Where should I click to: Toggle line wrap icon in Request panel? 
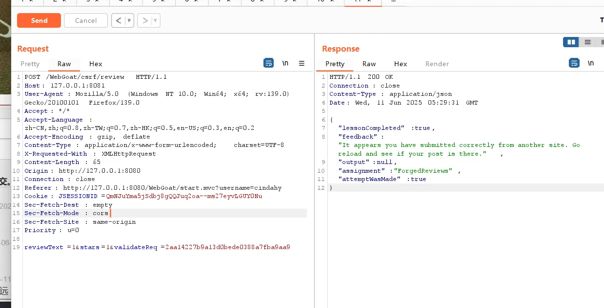268,63
